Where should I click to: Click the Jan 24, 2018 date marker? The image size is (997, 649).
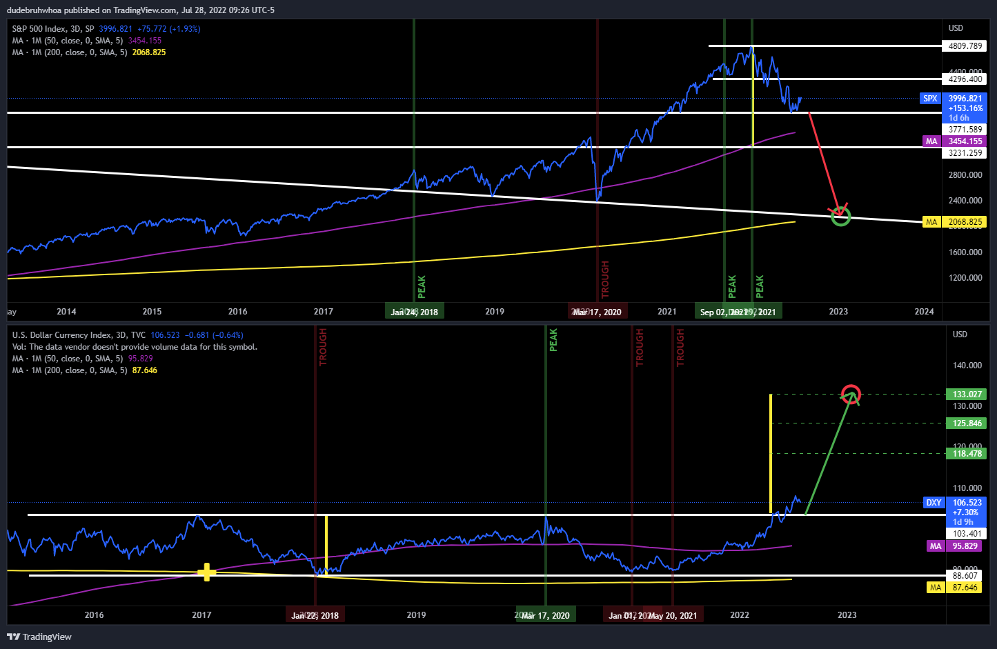414,312
